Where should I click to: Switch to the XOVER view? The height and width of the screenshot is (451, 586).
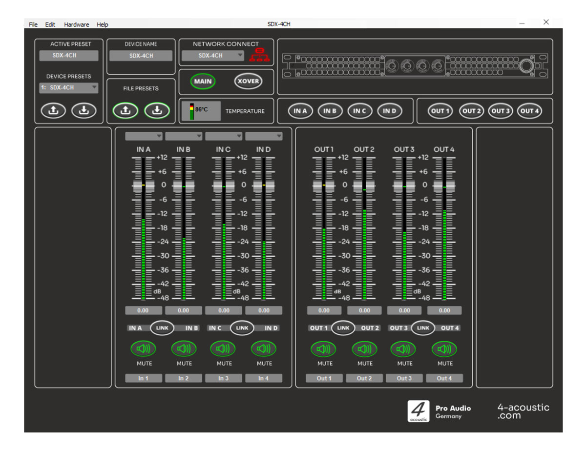248,81
